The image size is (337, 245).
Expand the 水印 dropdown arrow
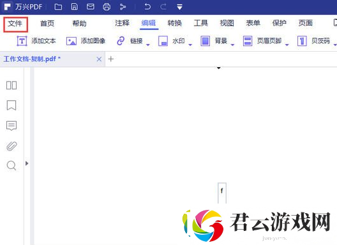coord(190,45)
